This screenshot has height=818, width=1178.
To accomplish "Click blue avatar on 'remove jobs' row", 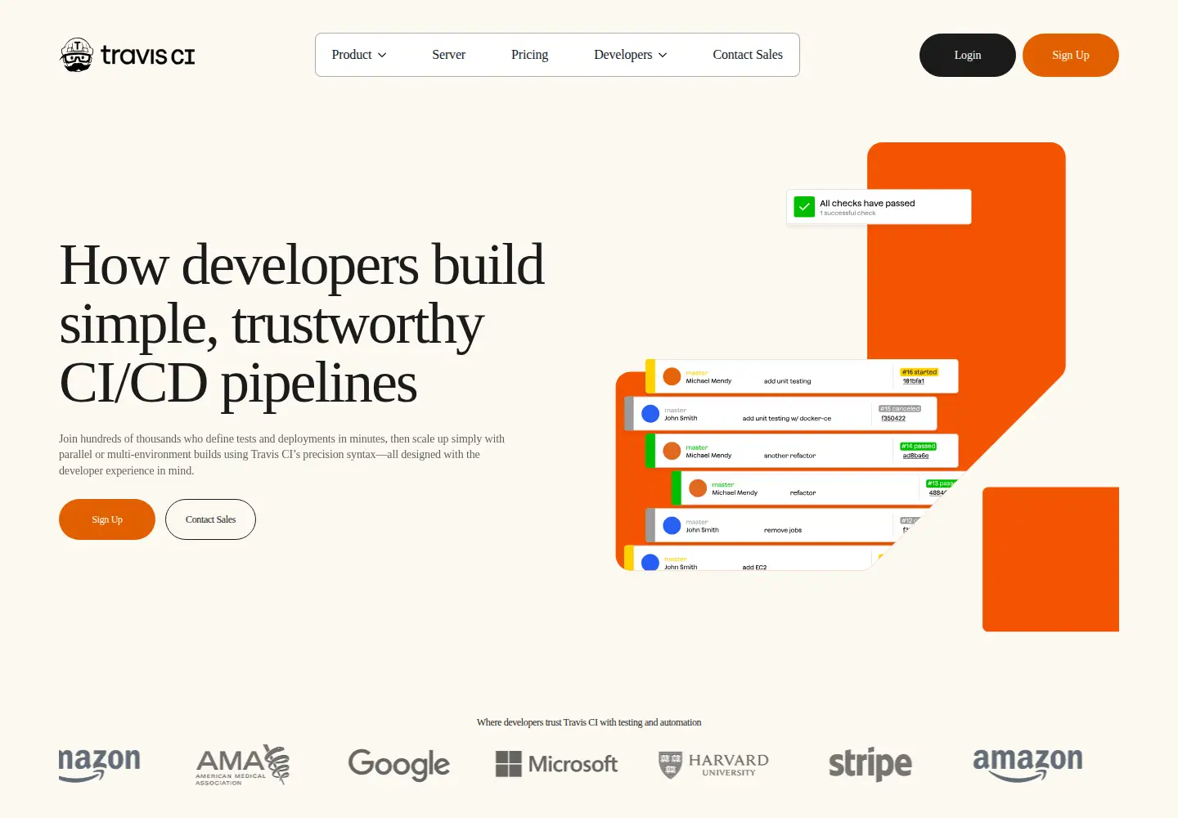I will coord(672,525).
